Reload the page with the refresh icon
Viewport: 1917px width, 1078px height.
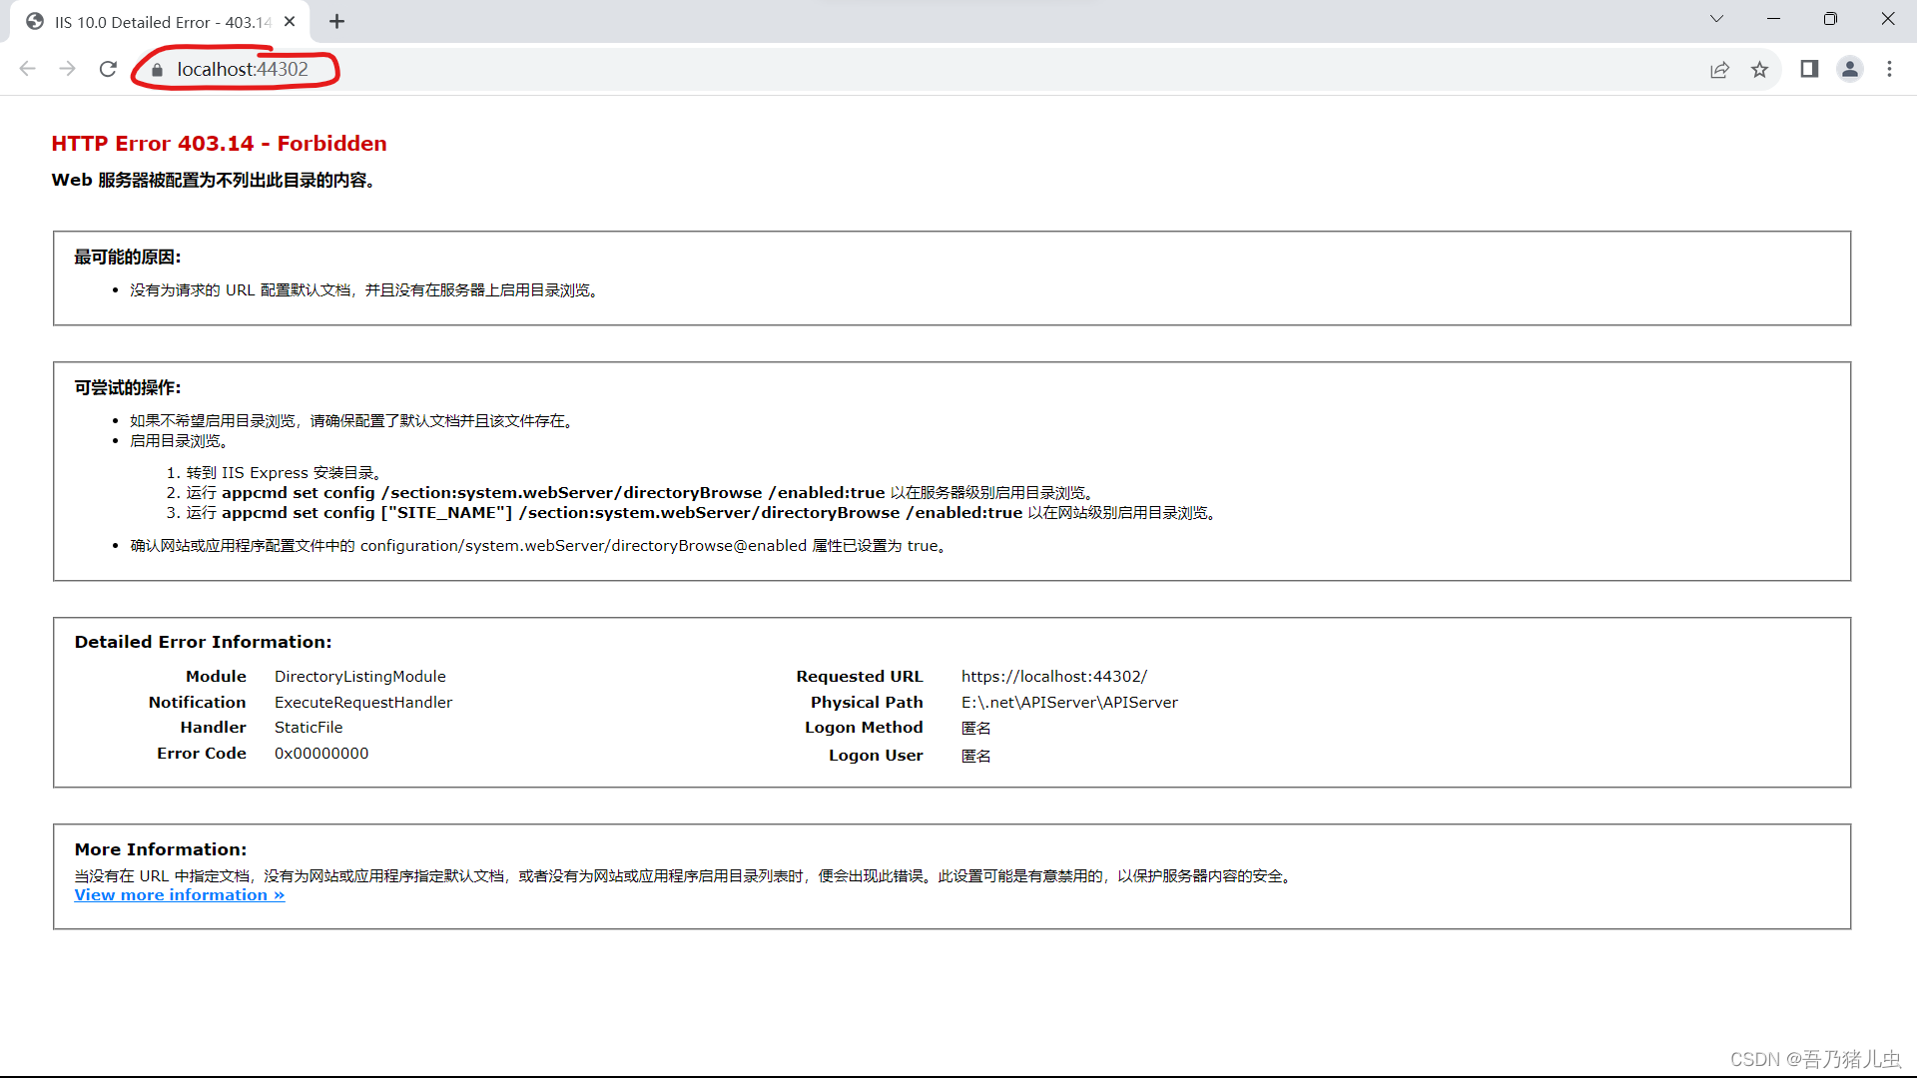[x=108, y=69]
